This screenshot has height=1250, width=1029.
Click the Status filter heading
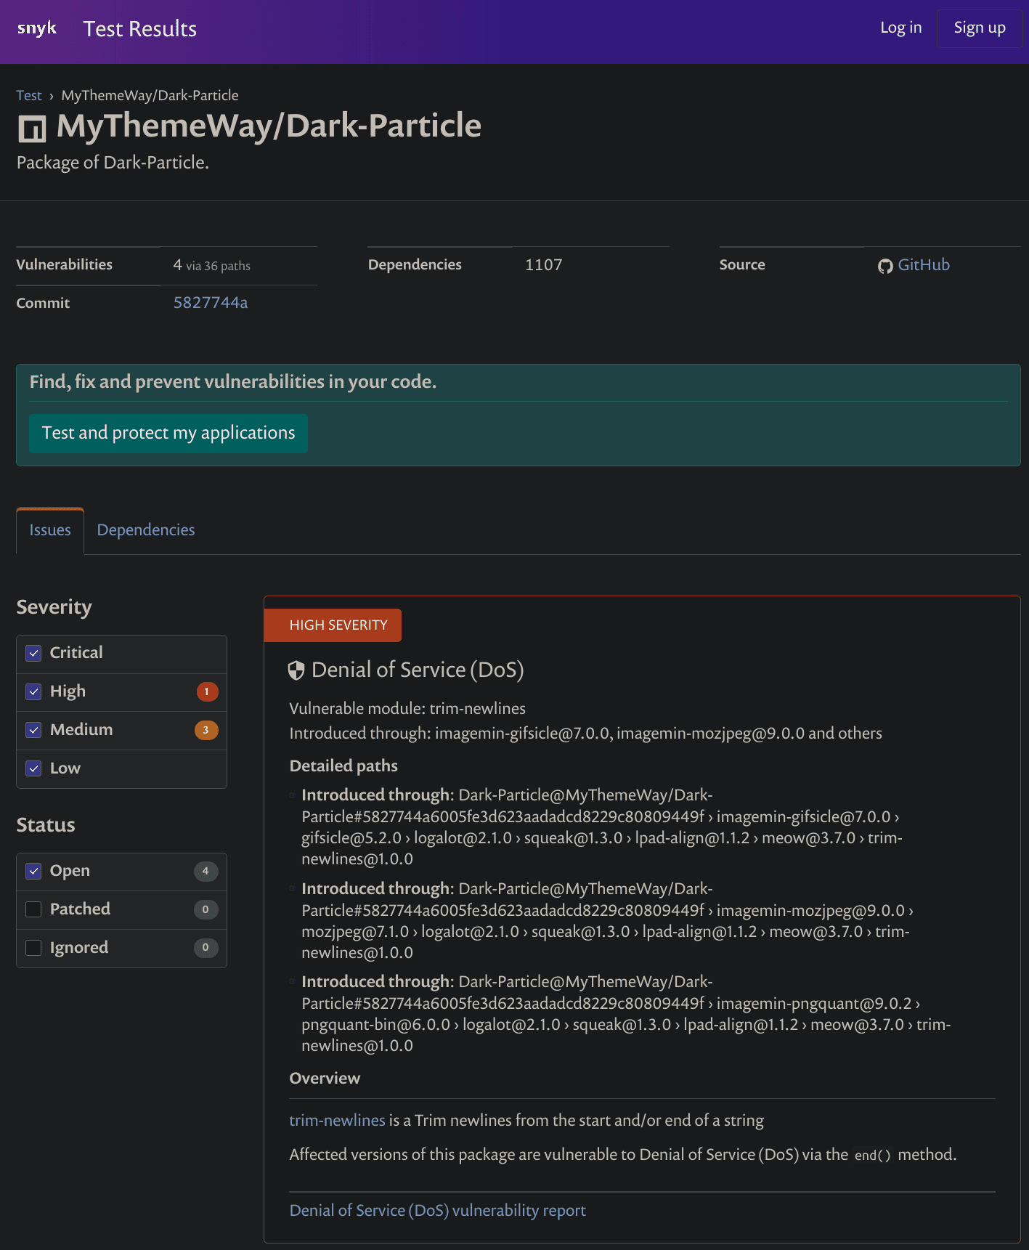point(46,825)
